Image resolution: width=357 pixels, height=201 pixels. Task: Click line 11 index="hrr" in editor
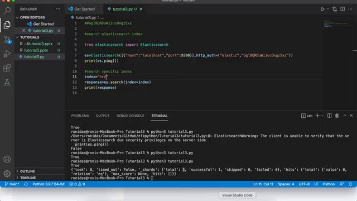[96, 77]
